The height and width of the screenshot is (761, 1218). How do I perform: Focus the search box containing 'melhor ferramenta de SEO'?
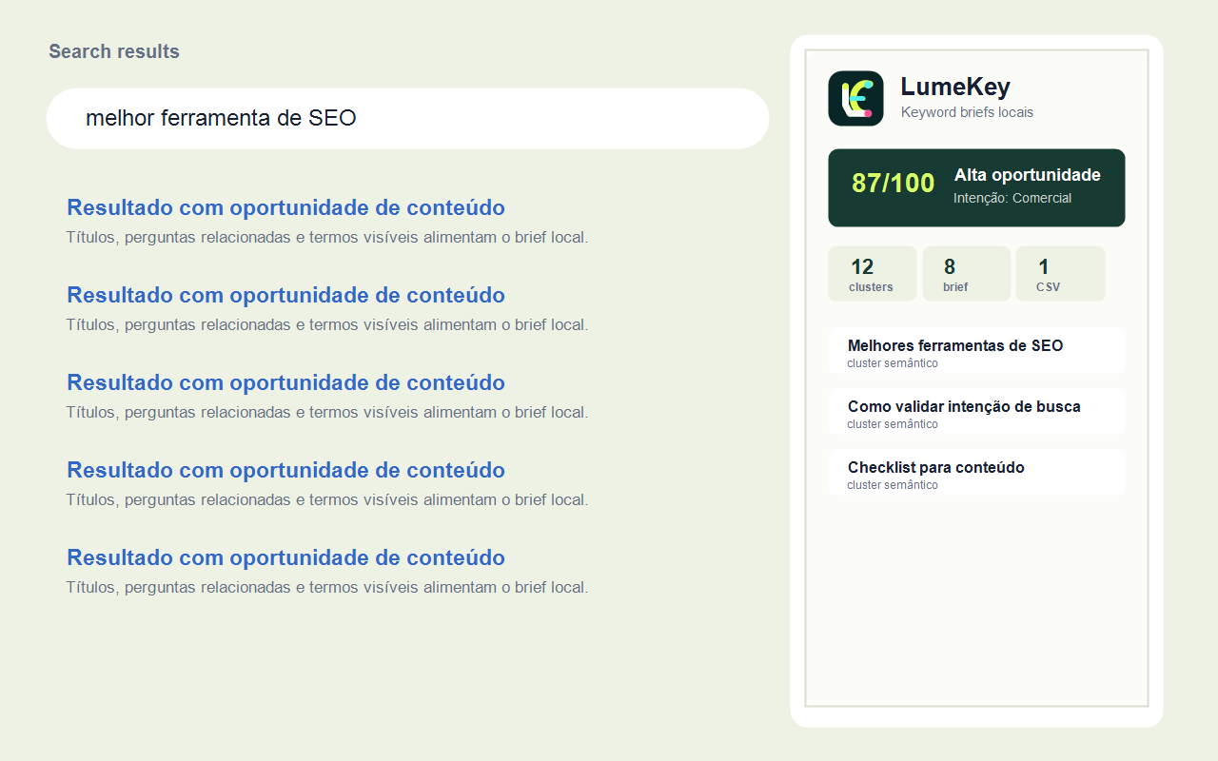pyautogui.click(x=407, y=119)
